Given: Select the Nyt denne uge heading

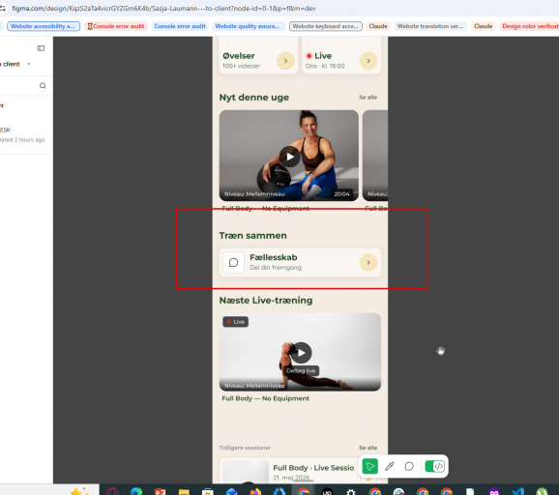Looking at the screenshot, I should [254, 98].
